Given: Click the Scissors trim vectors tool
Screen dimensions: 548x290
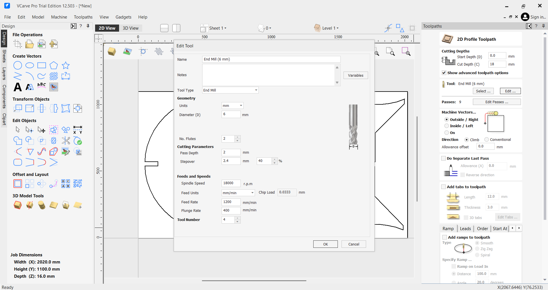Looking at the screenshot, I should (66, 141).
